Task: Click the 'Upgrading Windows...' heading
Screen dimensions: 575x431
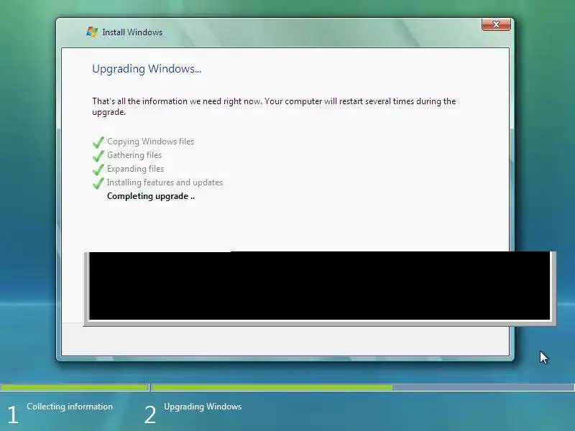Action: pos(147,69)
